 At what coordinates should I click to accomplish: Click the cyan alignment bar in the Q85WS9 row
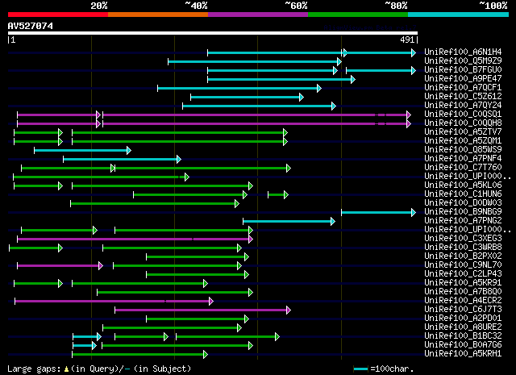(x=82, y=151)
